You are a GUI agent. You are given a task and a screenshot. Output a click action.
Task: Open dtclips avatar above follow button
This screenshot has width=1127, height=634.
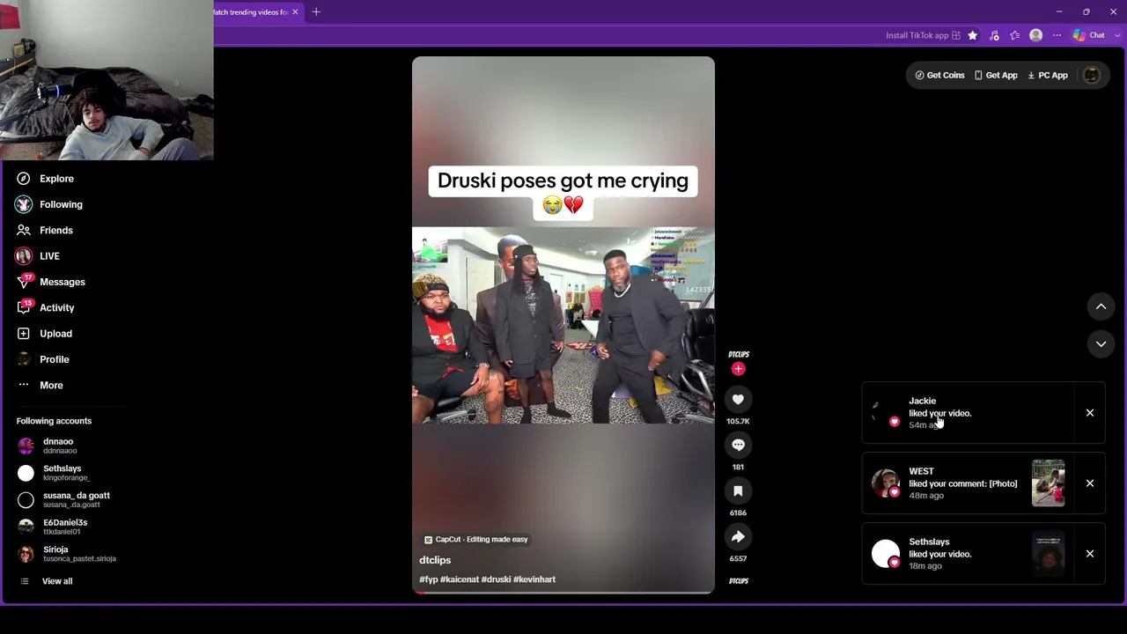[x=738, y=354]
